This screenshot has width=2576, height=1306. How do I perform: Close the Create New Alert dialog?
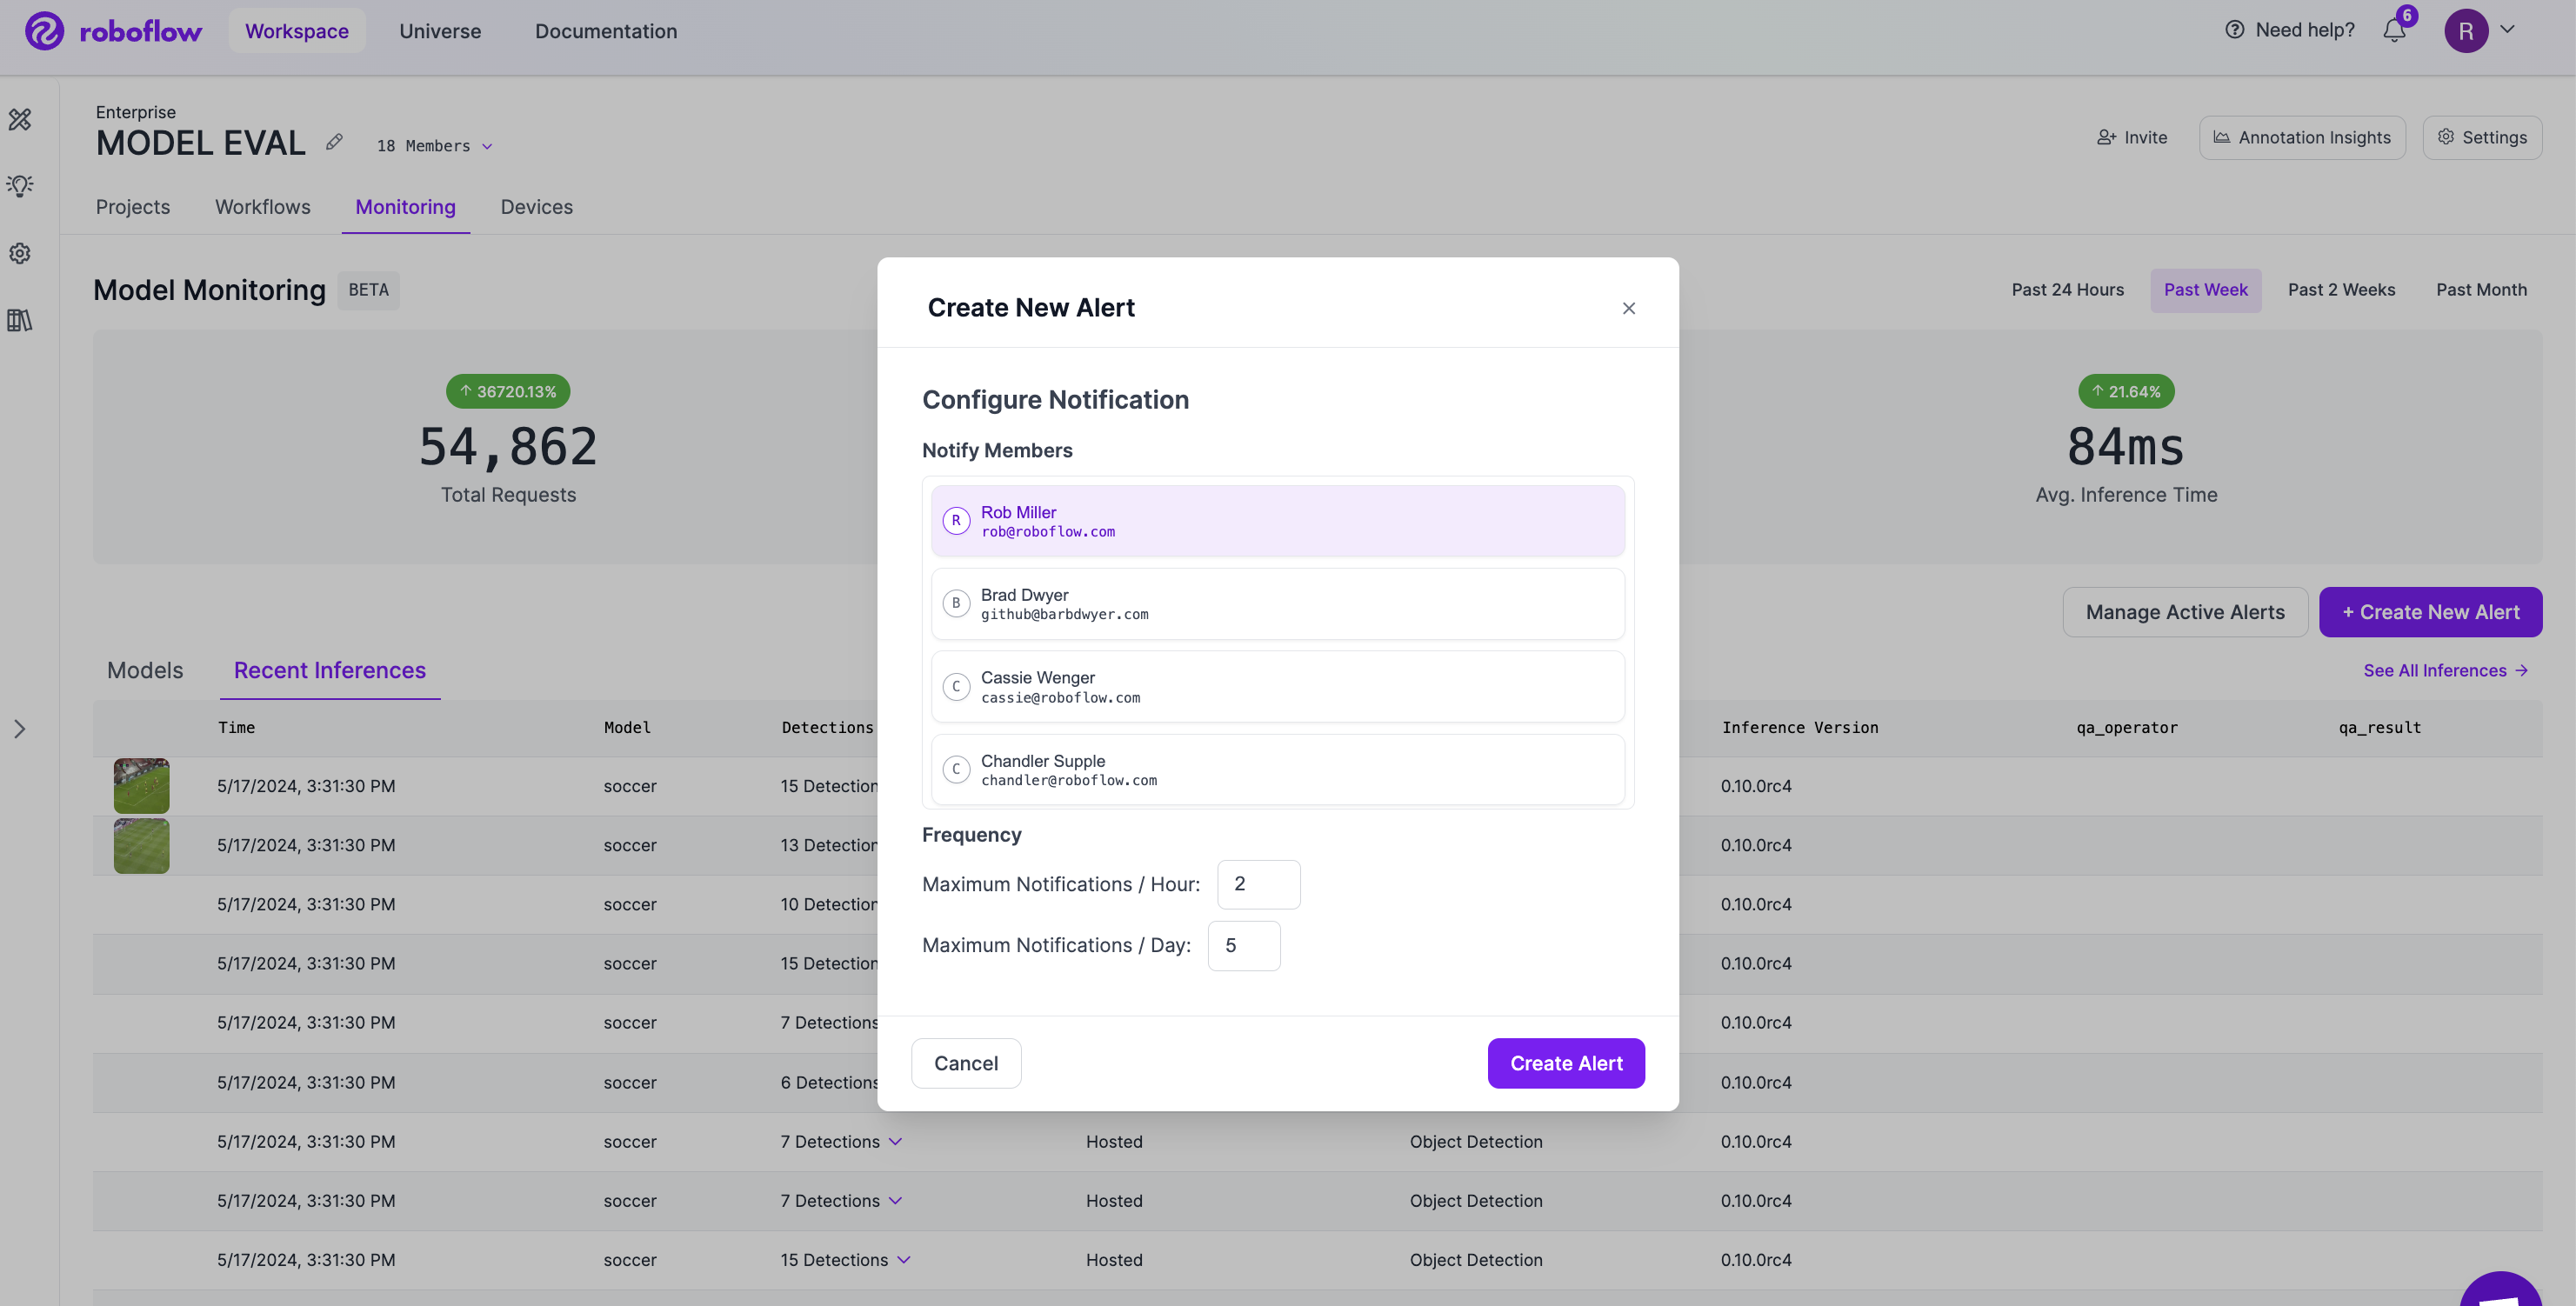pos(1628,308)
